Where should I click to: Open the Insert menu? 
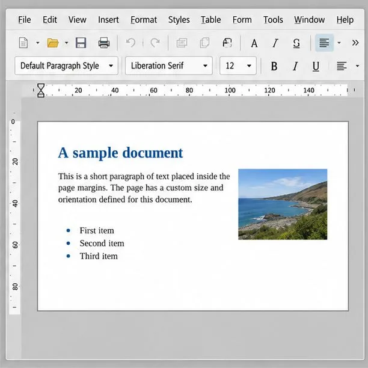(x=108, y=20)
